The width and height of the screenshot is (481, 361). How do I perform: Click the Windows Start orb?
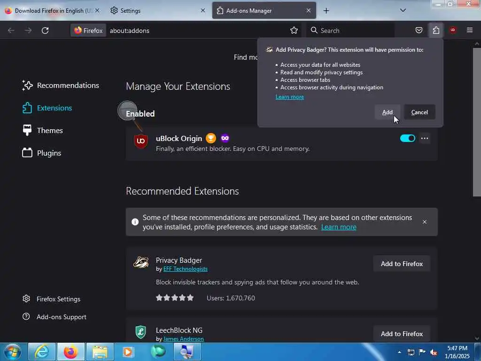pos(13,352)
